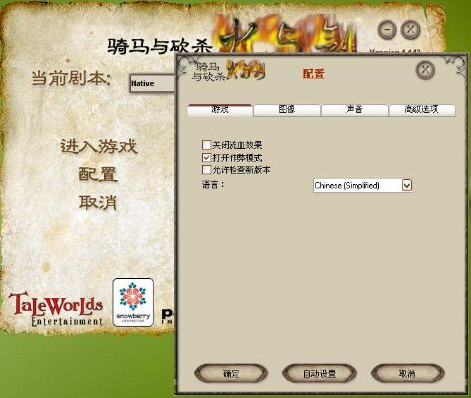Viewport: 471px width, 398px height.
Task: Tick the 允许检查新版本 checkbox
Action: [x=206, y=170]
